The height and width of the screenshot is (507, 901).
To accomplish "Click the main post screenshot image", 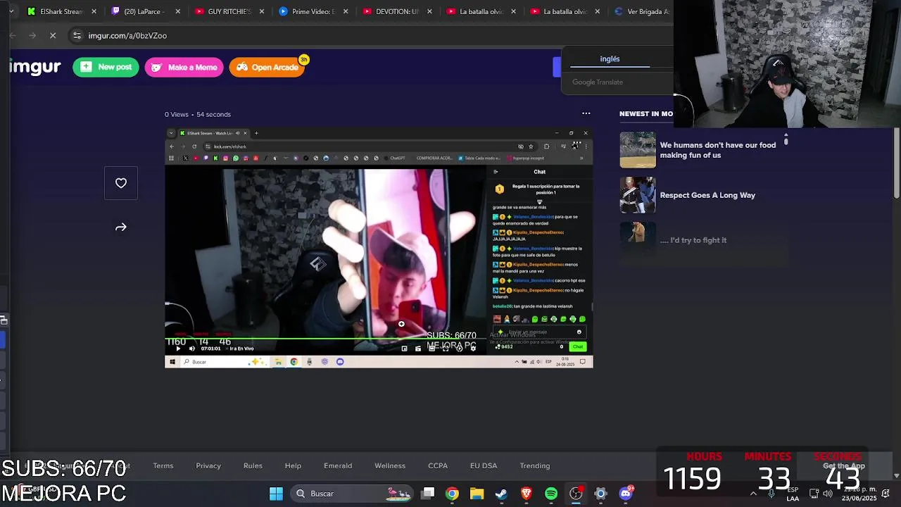I will click(x=379, y=248).
